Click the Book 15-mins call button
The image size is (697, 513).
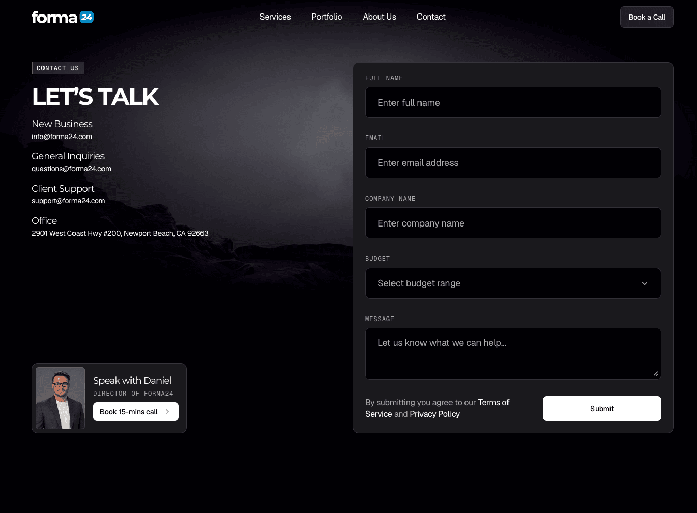[136, 412]
